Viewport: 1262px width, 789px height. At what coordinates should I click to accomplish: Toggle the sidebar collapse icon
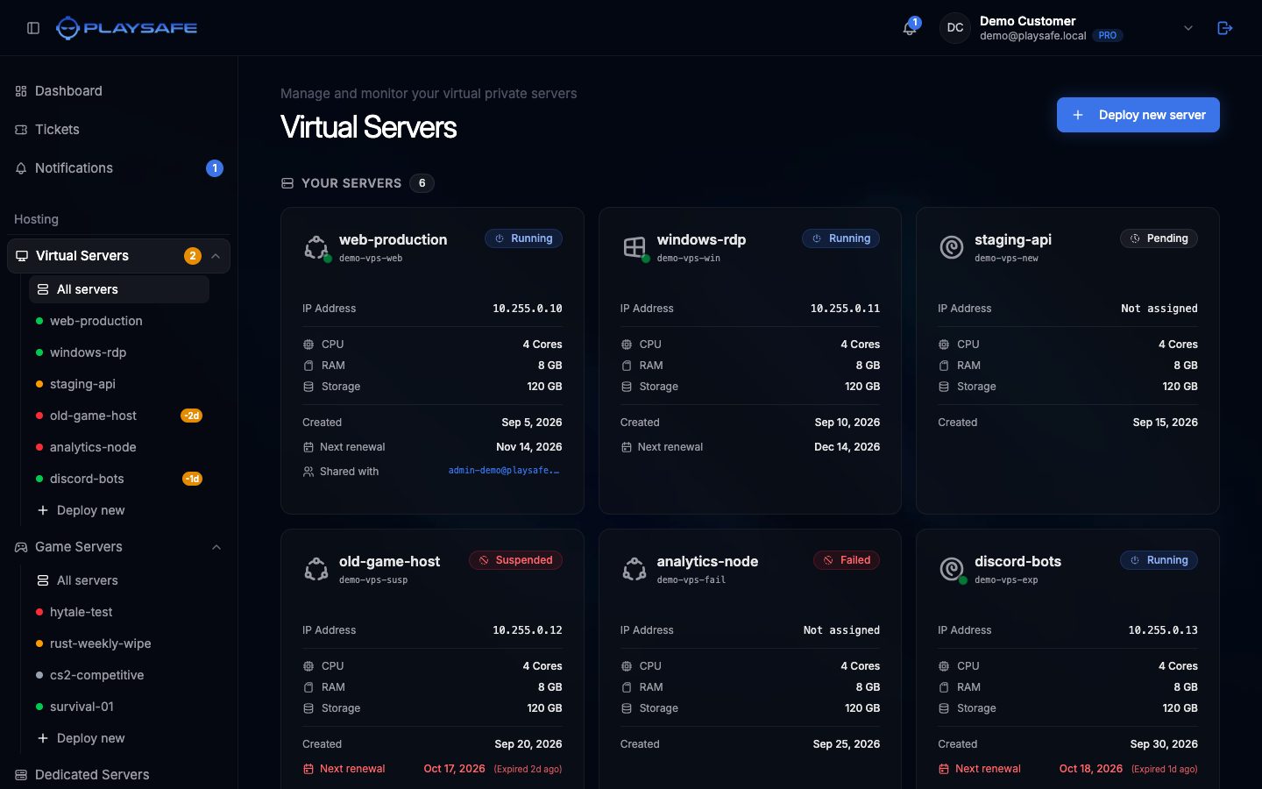pyautogui.click(x=33, y=28)
